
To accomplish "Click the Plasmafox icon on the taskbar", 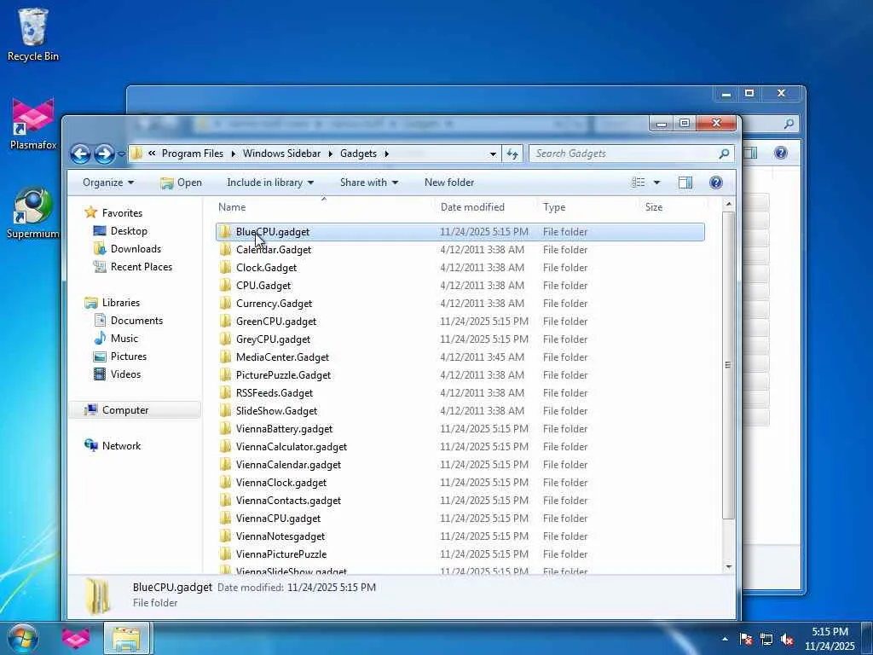I will tap(76, 638).
